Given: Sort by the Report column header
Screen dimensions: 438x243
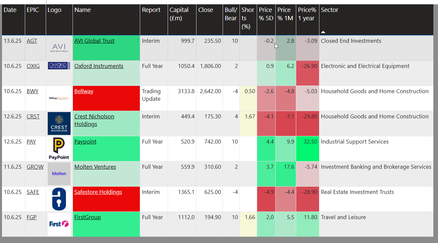Looking at the screenshot, I should (x=154, y=20).
